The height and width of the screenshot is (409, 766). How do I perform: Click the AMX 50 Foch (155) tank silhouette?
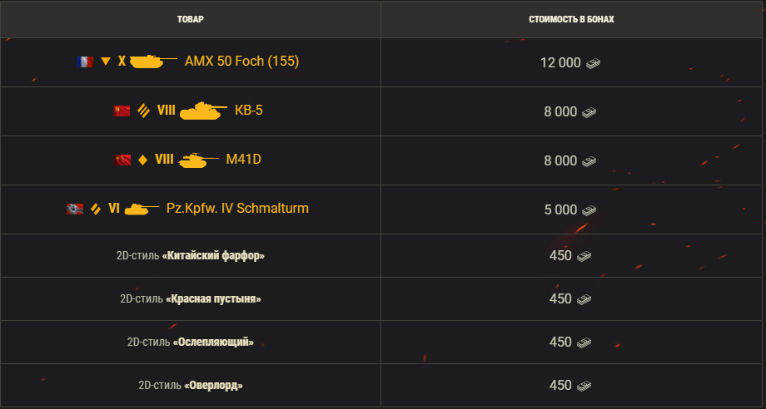point(153,62)
